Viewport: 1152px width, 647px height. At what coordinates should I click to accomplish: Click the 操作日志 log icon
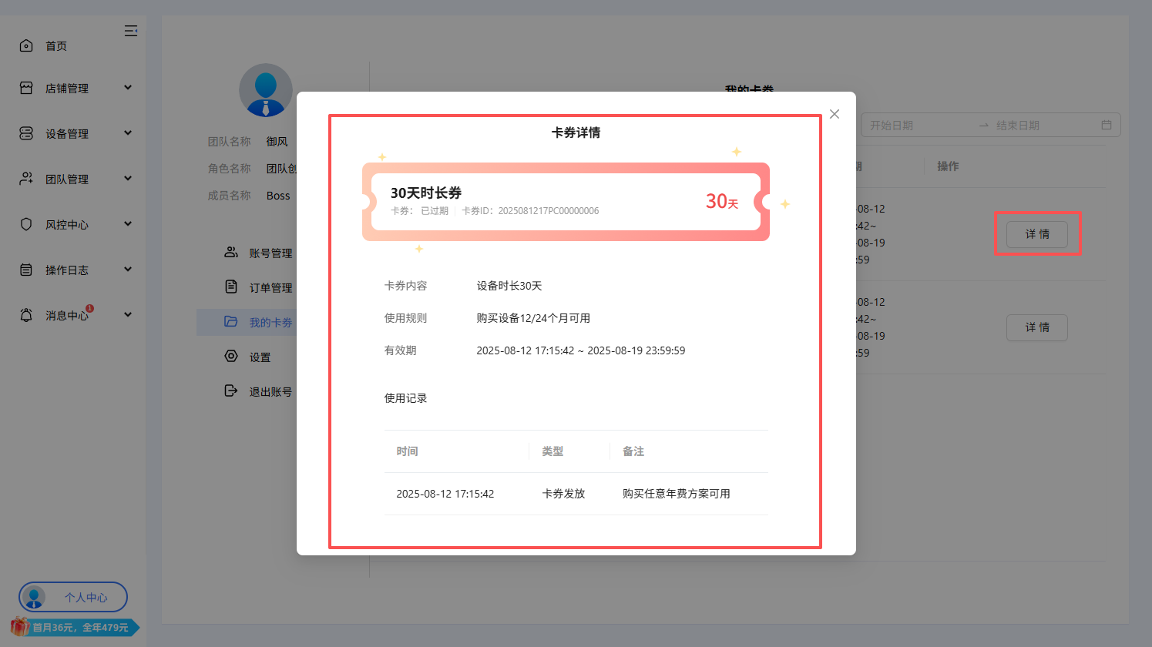26,270
